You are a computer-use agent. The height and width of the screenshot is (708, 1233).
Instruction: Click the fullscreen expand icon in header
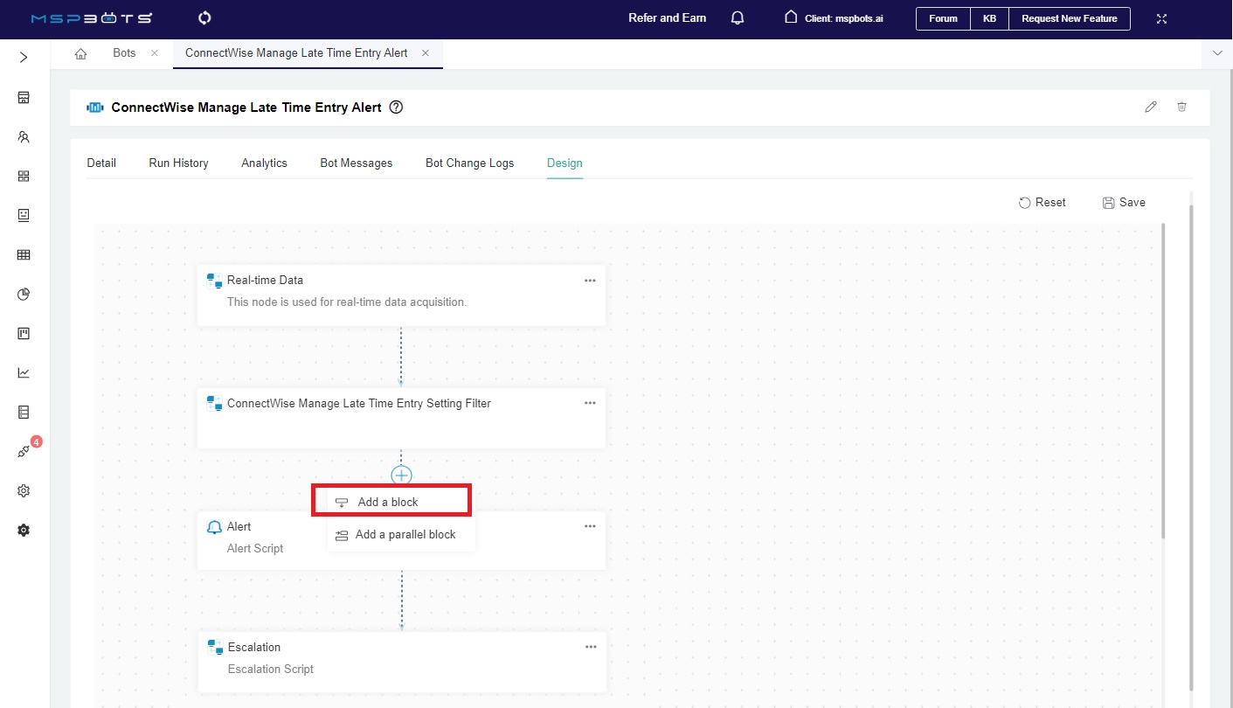(1161, 18)
